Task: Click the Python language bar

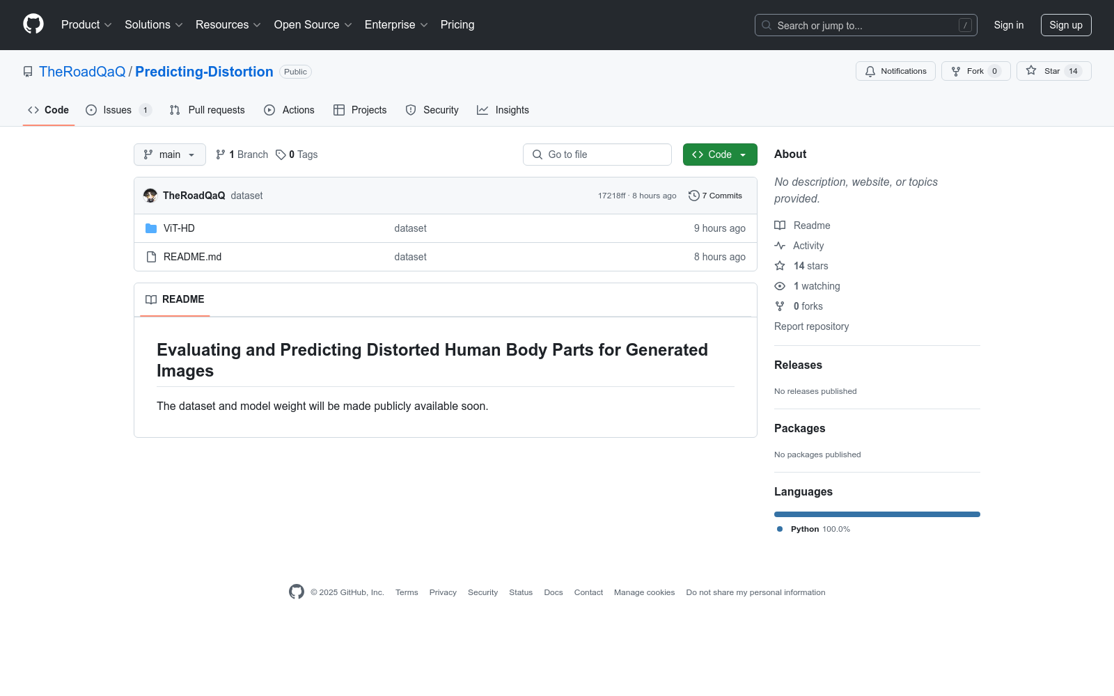Action: click(x=877, y=514)
